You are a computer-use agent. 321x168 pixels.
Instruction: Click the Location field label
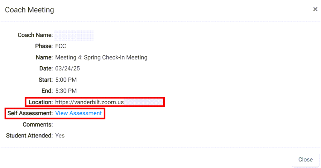[41, 102]
